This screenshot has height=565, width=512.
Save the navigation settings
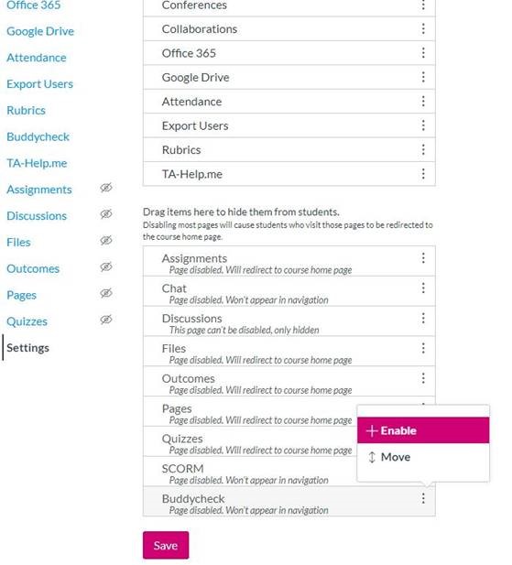coord(166,545)
